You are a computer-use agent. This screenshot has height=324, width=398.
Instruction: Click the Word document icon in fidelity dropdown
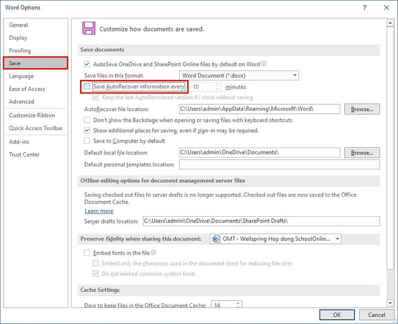tap(216, 239)
